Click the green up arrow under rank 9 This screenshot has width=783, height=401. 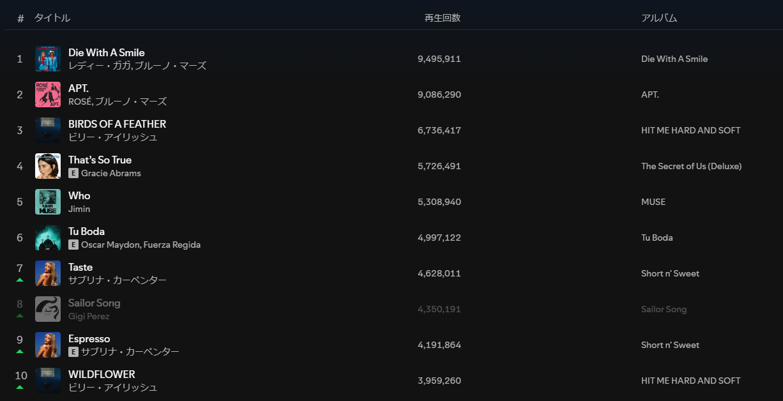(20, 351)
